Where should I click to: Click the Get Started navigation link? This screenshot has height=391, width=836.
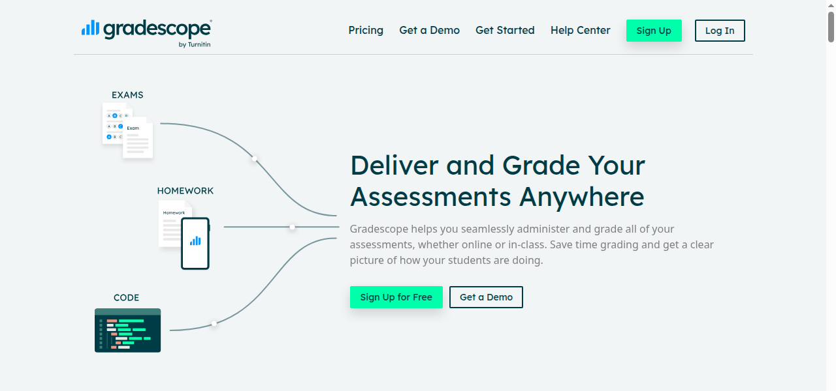tap(505, 30)
